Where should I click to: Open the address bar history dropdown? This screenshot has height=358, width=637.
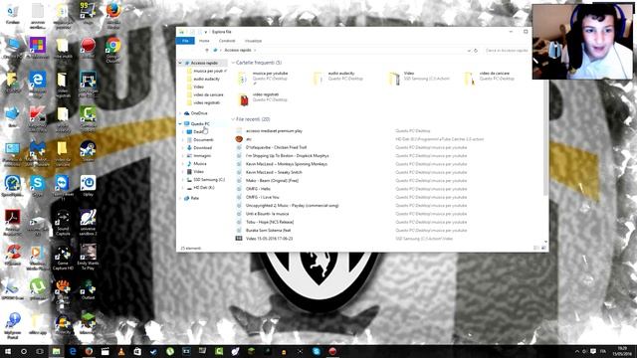click(469, 51)
